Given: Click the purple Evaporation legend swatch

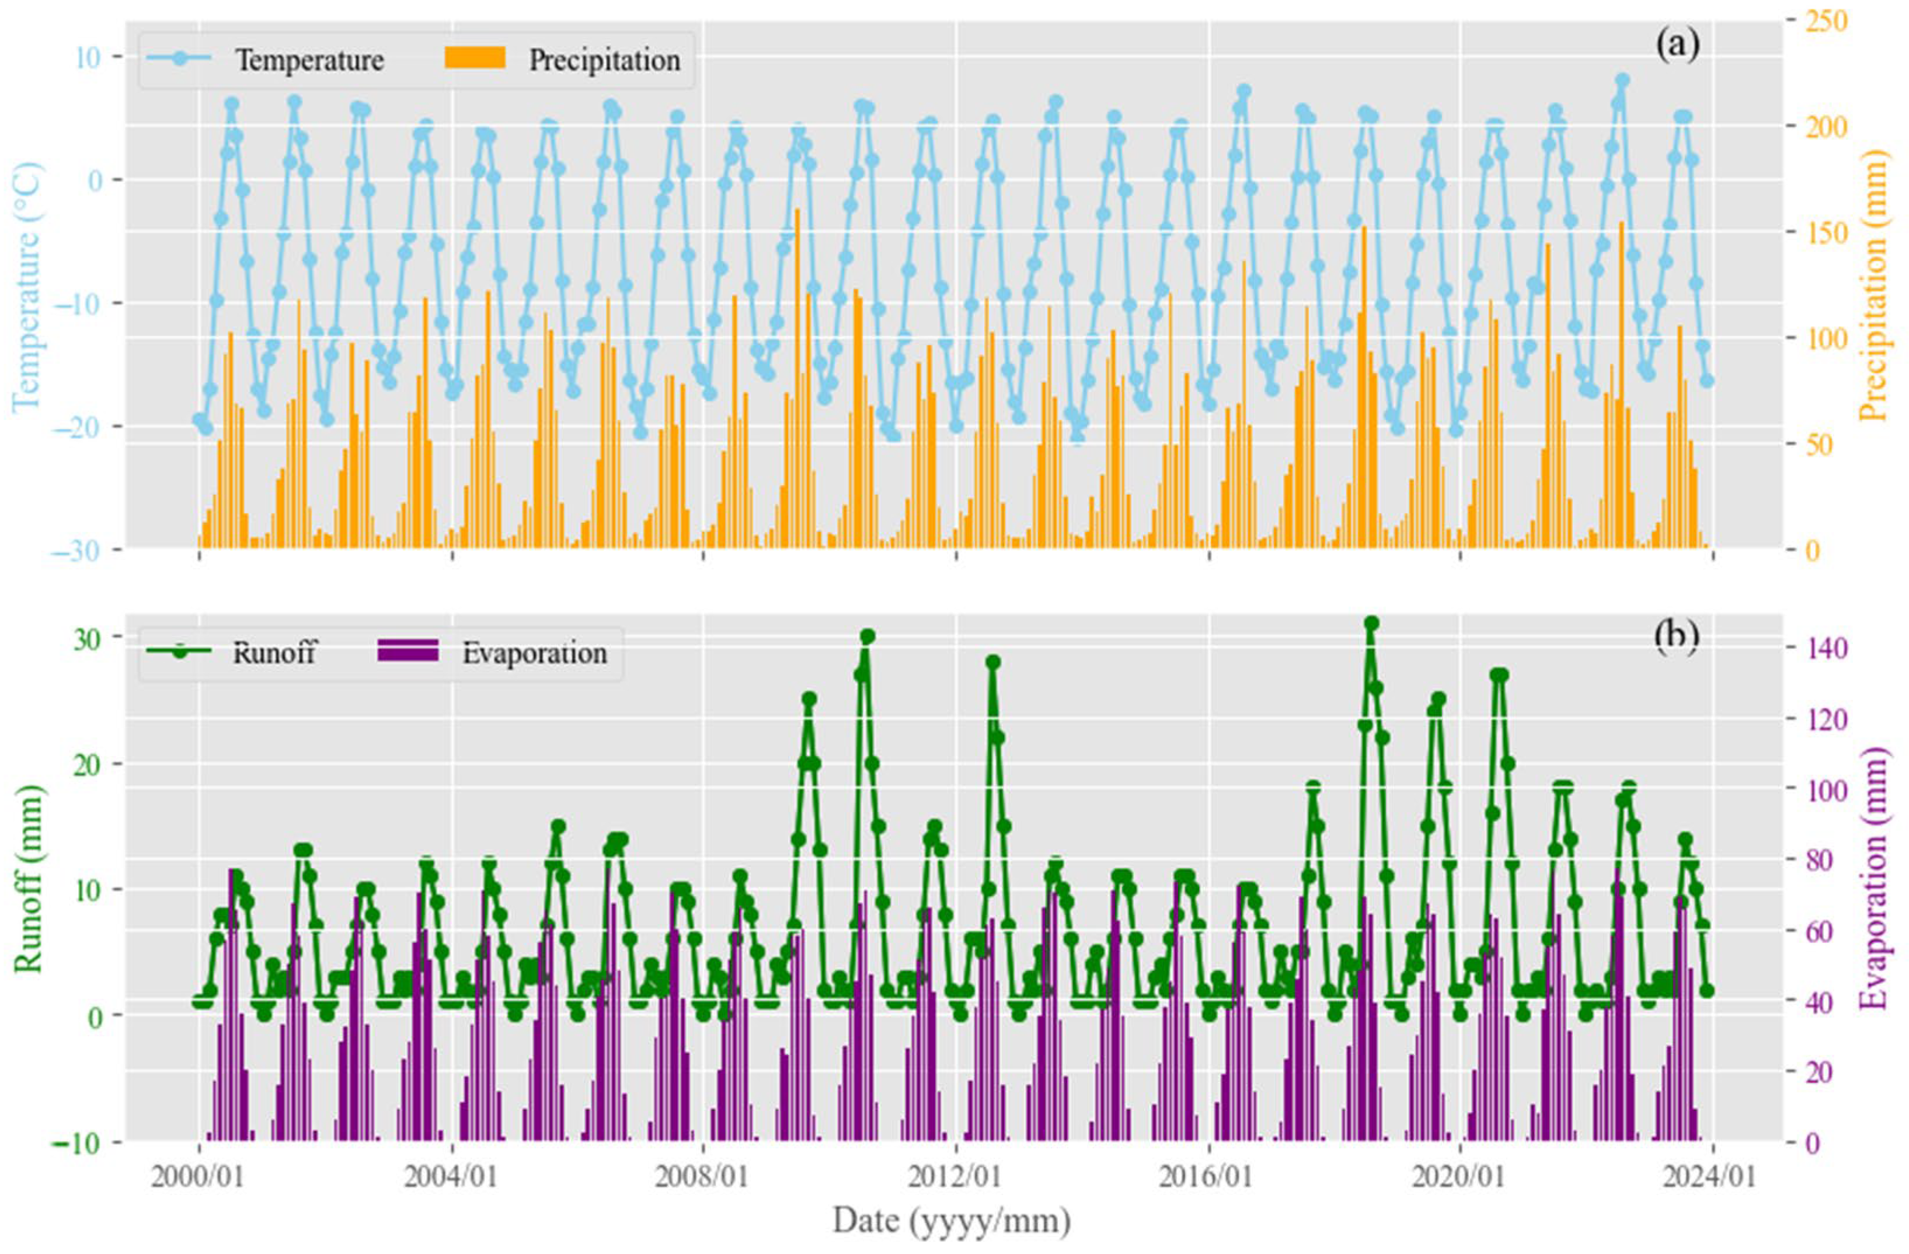Looking at the screenshot, I should coord(408,650).
